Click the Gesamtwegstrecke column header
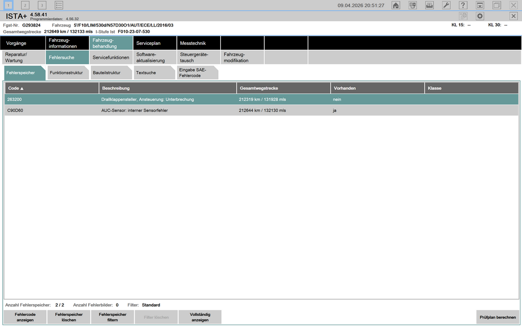This screenshot has width=522, height=326. pyautogui.click(x=283, y=88)
